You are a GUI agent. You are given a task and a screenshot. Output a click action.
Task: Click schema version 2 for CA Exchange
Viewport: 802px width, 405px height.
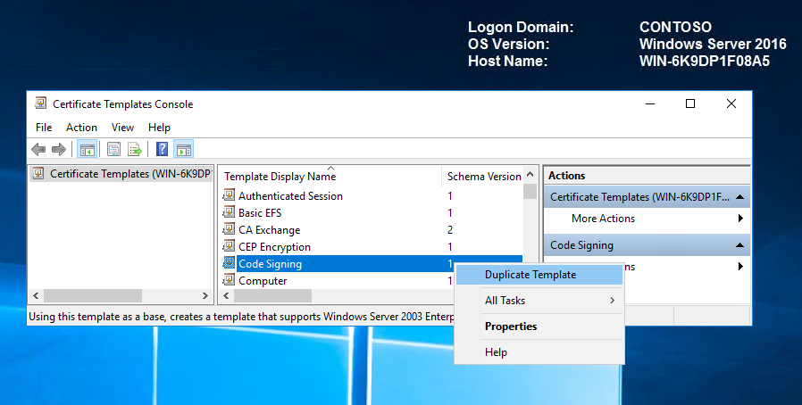(450, 230)
